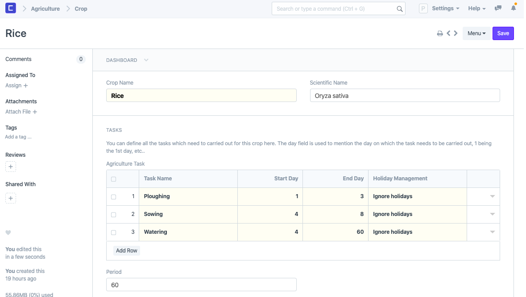Go to next record with right arrow
Image resolution: width=526 pixels, height=297 pixels.
pyautogui.click(x=456, y=33)
